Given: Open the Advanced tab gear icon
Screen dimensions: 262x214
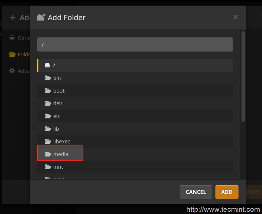Looking at the screenshot, I should click(x=12, y=71).
